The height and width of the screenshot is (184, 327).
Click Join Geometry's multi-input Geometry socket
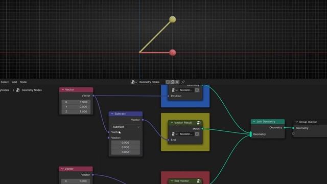coord(251,134)
